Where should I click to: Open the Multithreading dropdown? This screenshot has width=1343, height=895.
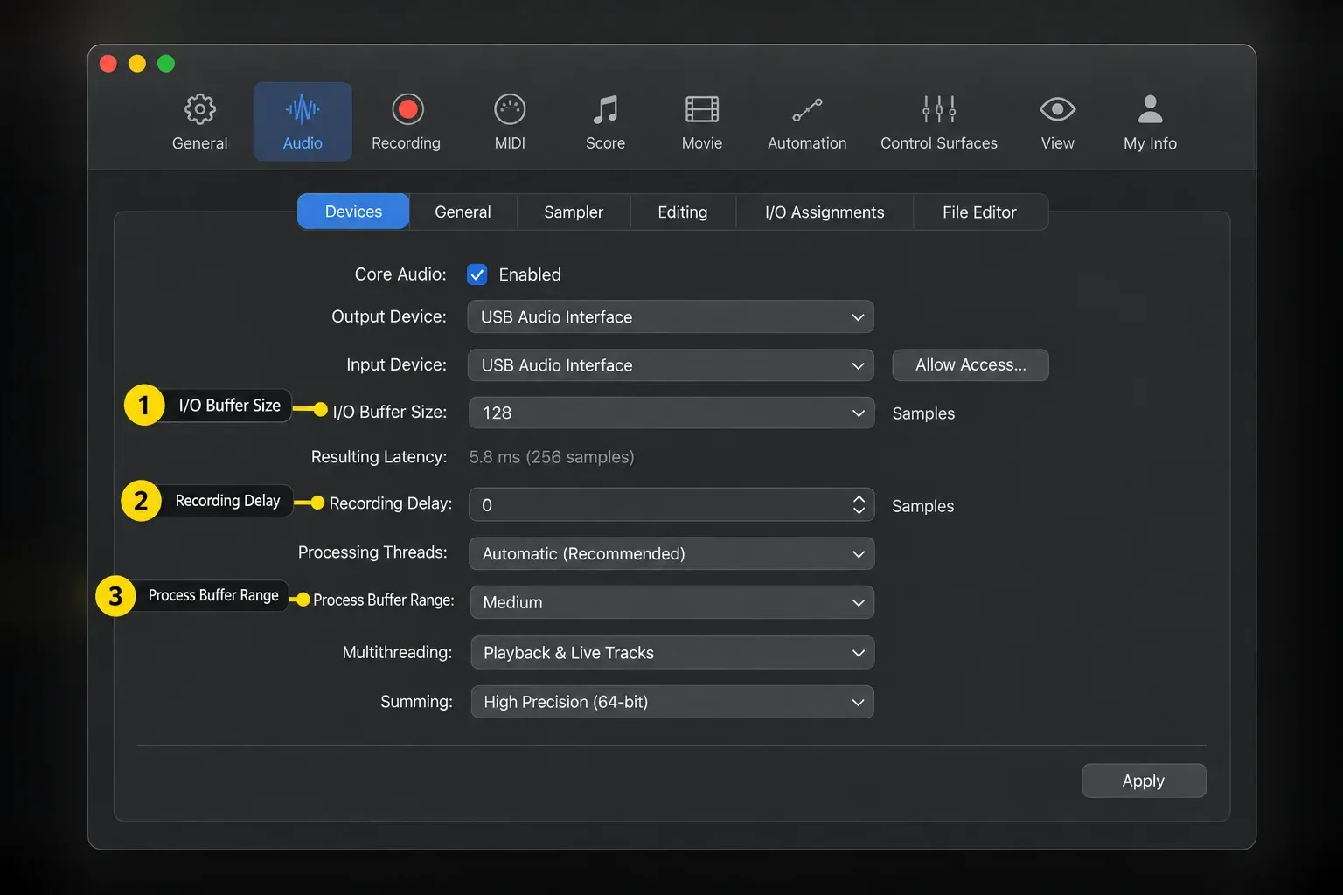pos(672,652)
